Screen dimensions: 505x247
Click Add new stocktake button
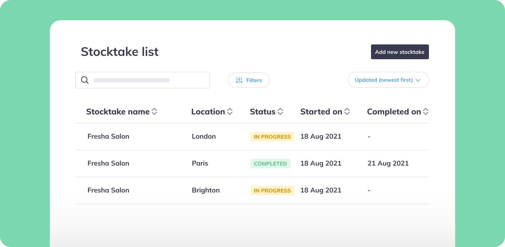click(x=400, y=52)
